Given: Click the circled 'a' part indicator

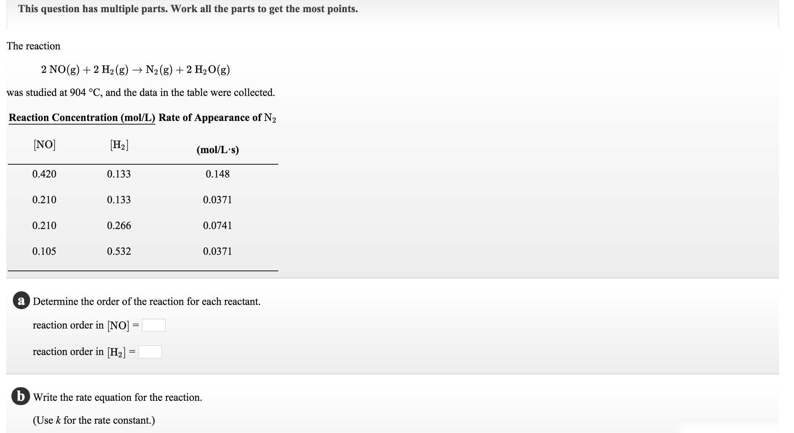Looking at the screenshot, I should point(21,302).
